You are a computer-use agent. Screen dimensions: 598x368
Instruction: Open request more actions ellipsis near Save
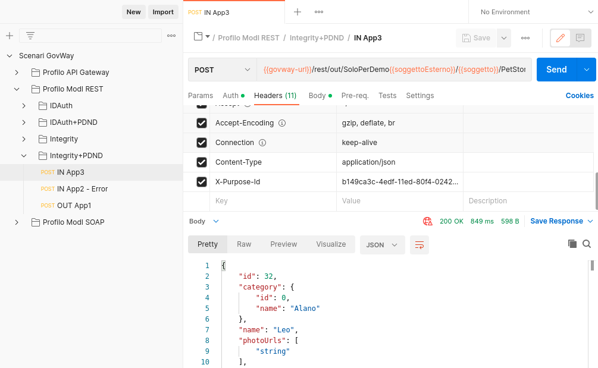[525, 38]
